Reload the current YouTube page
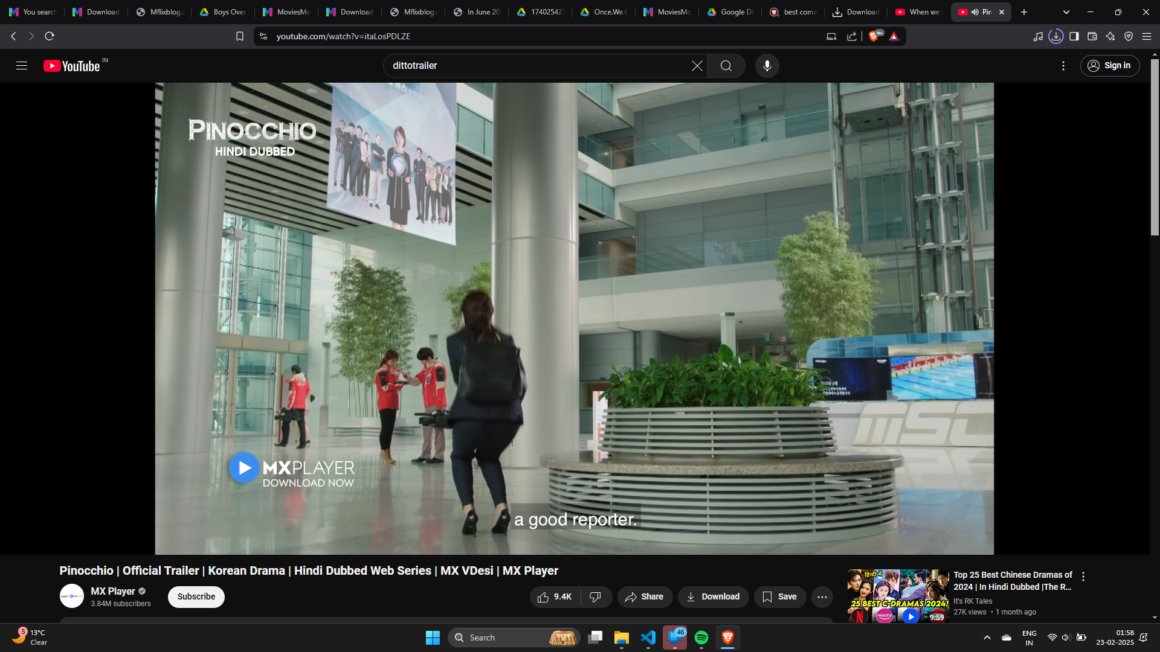Viewport: 1160px width, 652px height. (x=50, y=36)
